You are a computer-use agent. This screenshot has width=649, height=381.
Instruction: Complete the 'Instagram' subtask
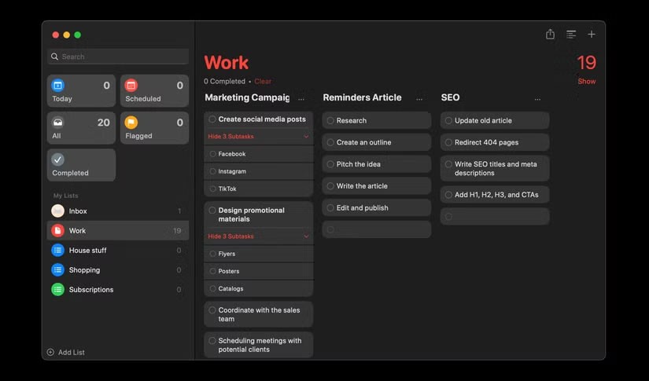coord(213,171)
